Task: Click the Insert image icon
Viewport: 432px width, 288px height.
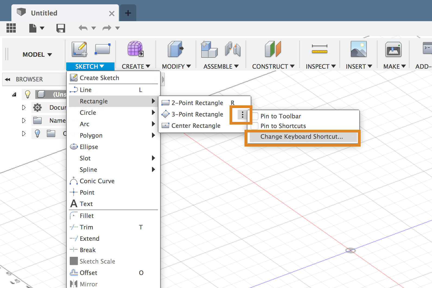Action: pos(358,49)
